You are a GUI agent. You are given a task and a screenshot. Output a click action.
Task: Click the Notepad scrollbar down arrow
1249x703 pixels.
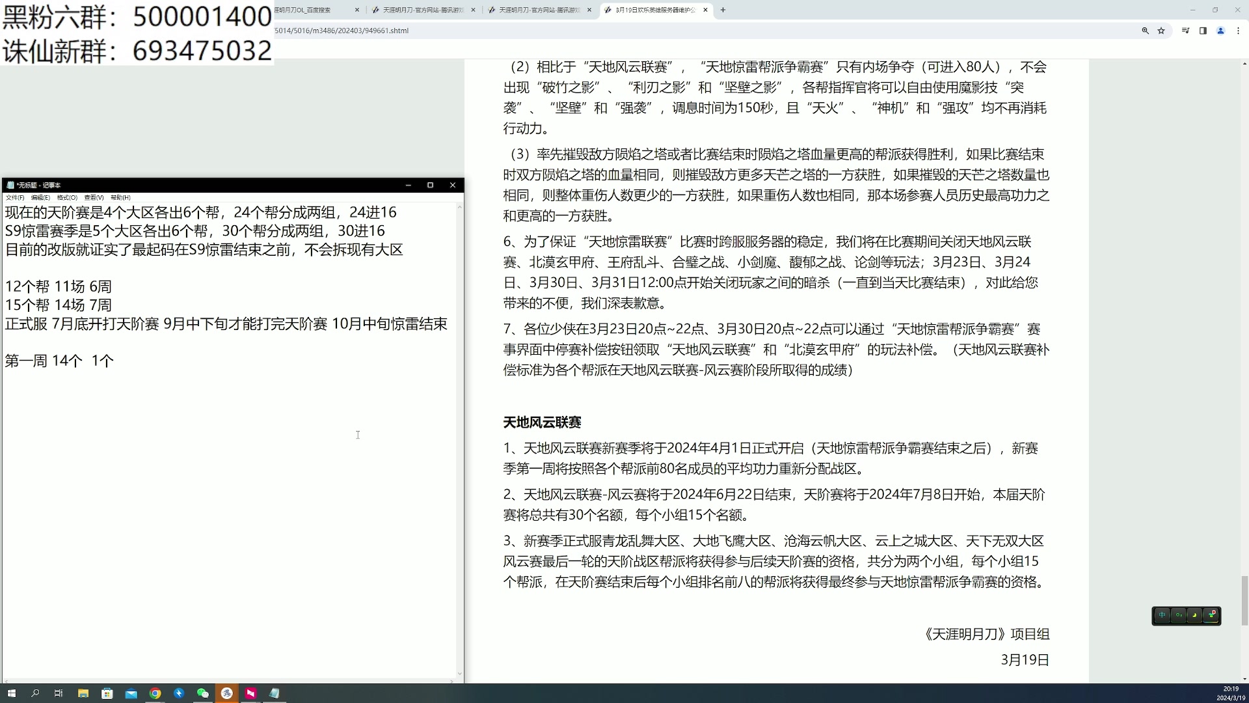pyautogui.click(x=460, y=674)
